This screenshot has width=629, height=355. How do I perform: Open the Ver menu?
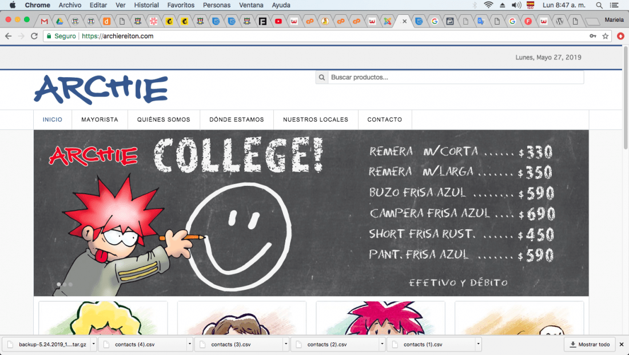tap(120, 5)
